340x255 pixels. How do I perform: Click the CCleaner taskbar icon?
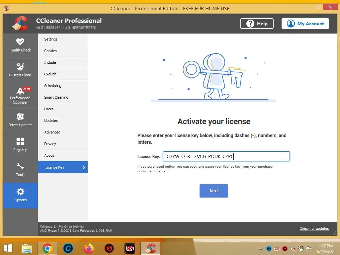(x=150, y=248)
